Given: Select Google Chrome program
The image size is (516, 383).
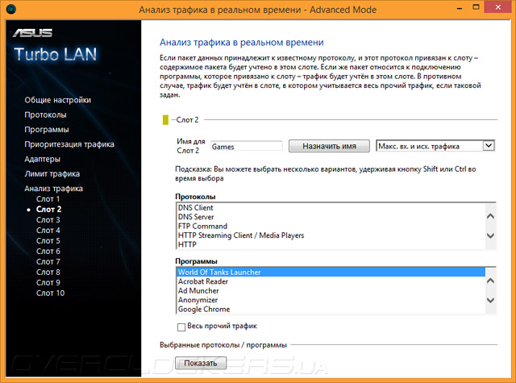Looking at the screenshot, I should pos(331,309).
